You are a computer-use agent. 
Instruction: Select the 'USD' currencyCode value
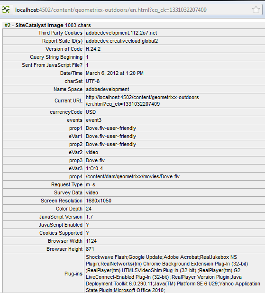pos(91,112)
